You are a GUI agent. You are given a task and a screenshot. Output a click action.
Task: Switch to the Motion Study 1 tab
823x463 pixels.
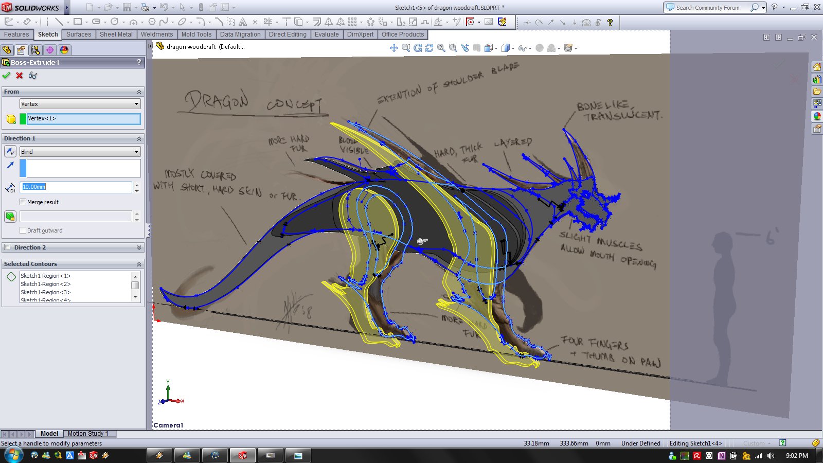tap(88, 434)
